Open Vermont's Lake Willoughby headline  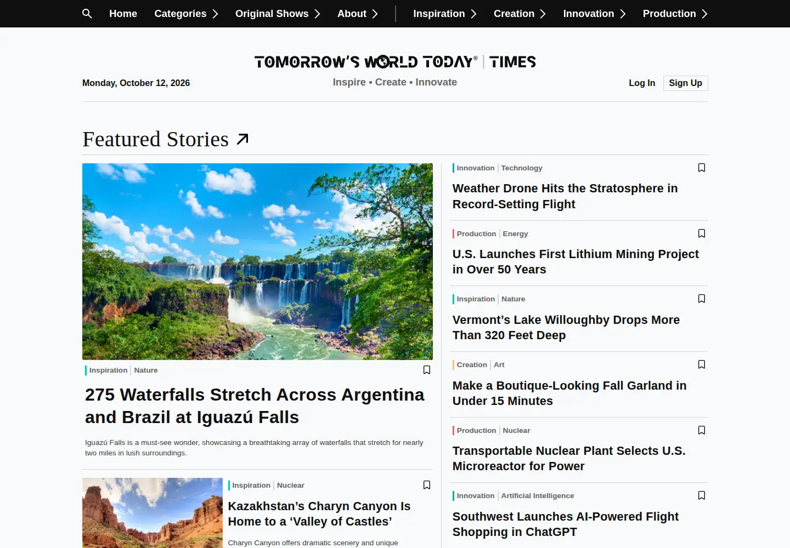(566, 327)
